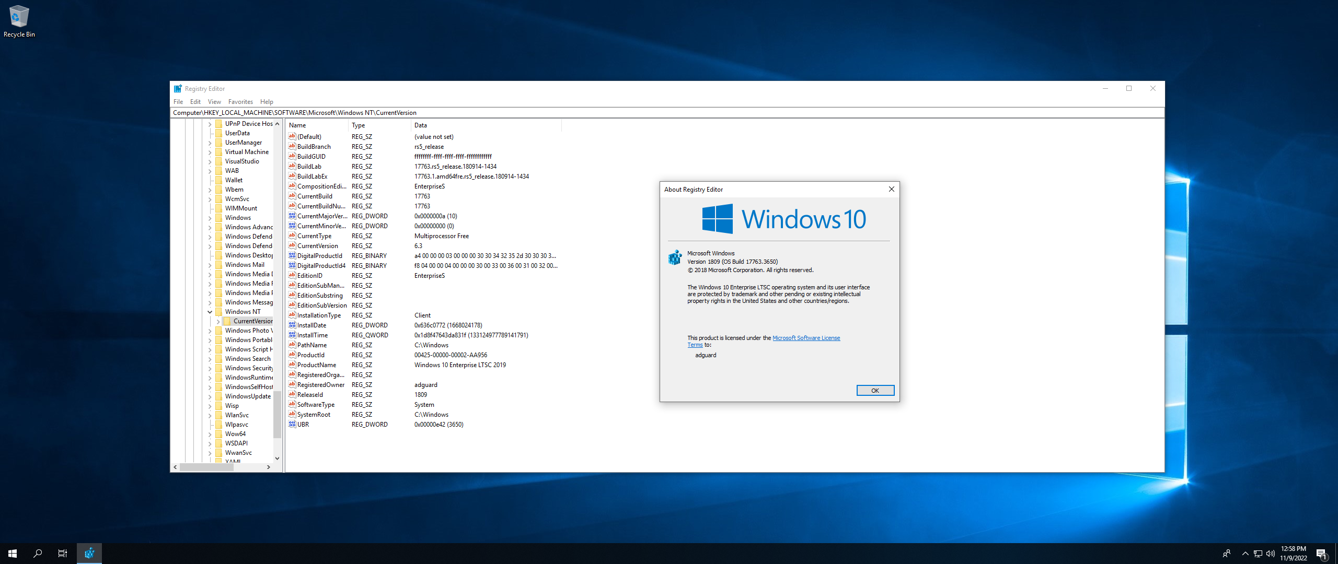Expand the Virtual Machine tree node
The width and height of the screenshot is (1338, 564).
coord(210,152)
